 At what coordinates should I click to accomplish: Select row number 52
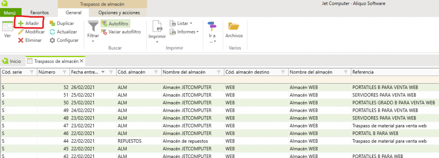click(x=219, y=87)
